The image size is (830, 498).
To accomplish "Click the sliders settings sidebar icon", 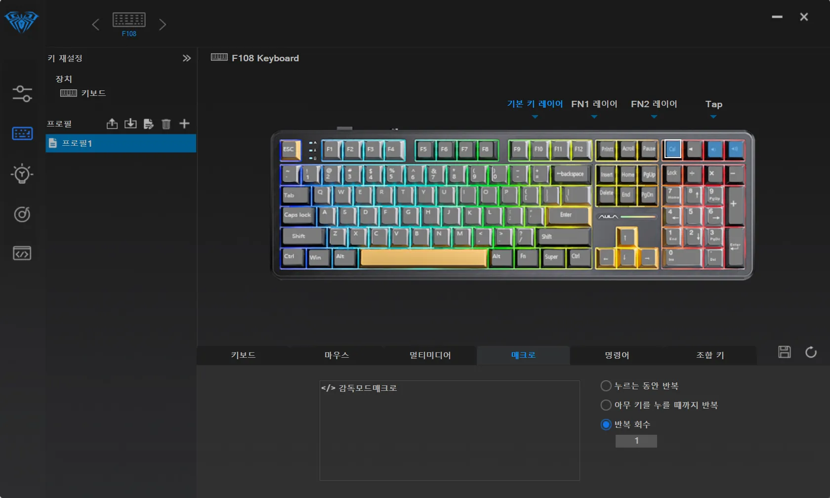I will 22,93.
